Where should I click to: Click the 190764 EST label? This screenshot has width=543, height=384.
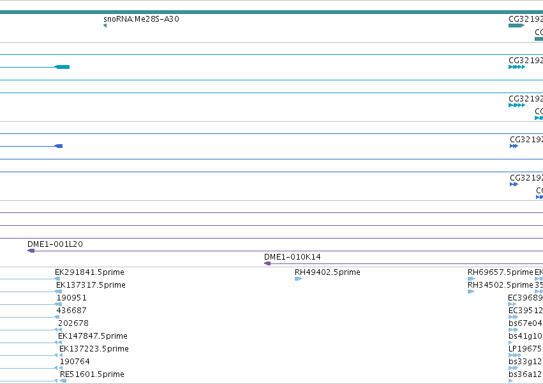(x=75, y=362)
